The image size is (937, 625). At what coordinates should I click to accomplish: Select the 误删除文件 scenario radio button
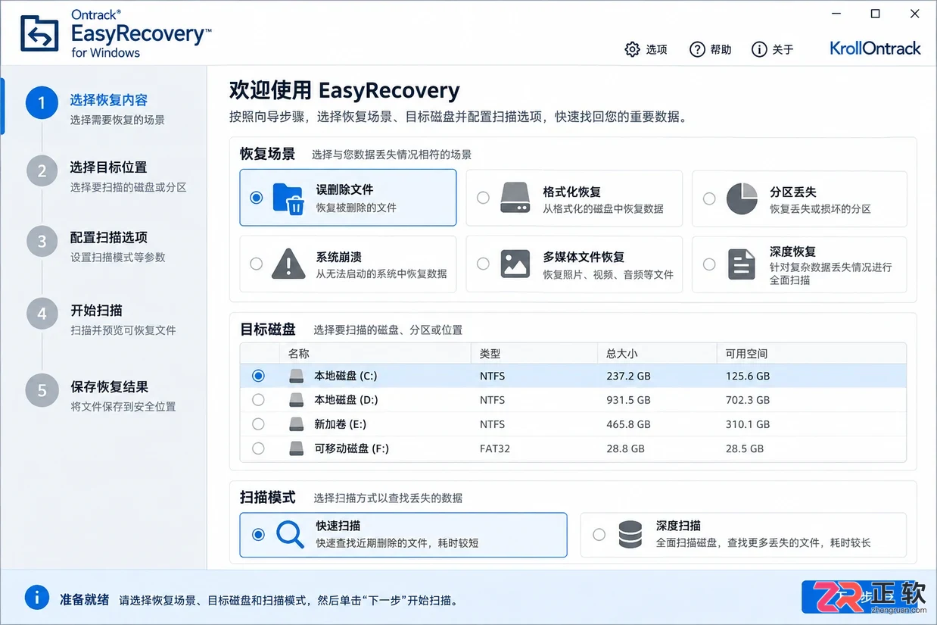point(257,198)
